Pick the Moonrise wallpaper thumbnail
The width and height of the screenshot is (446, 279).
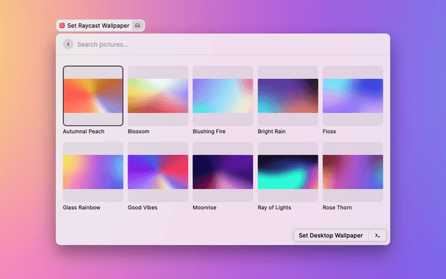(x=222, y=172)
